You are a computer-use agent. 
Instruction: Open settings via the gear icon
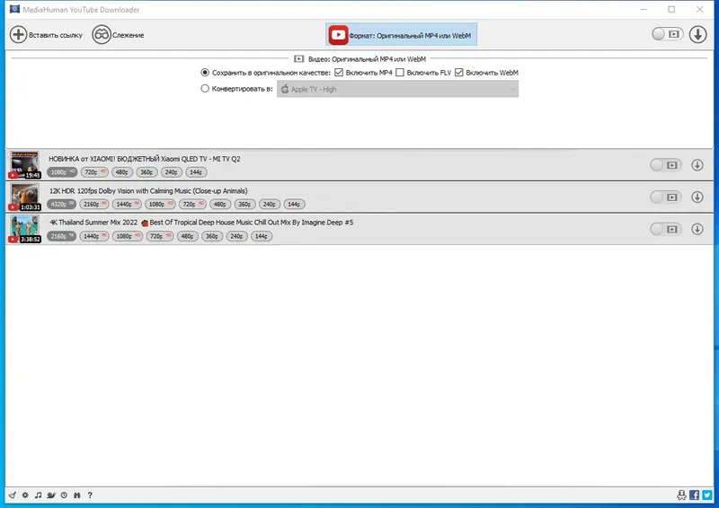25,495
